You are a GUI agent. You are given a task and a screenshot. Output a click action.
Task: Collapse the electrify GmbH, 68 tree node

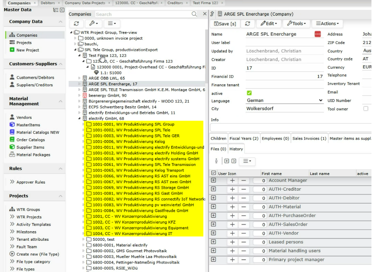click(x=79, y=118)
